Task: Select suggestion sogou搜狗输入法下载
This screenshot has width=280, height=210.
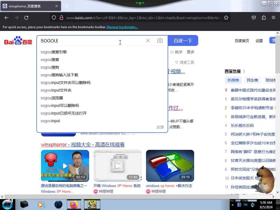Action: [59, 75]
